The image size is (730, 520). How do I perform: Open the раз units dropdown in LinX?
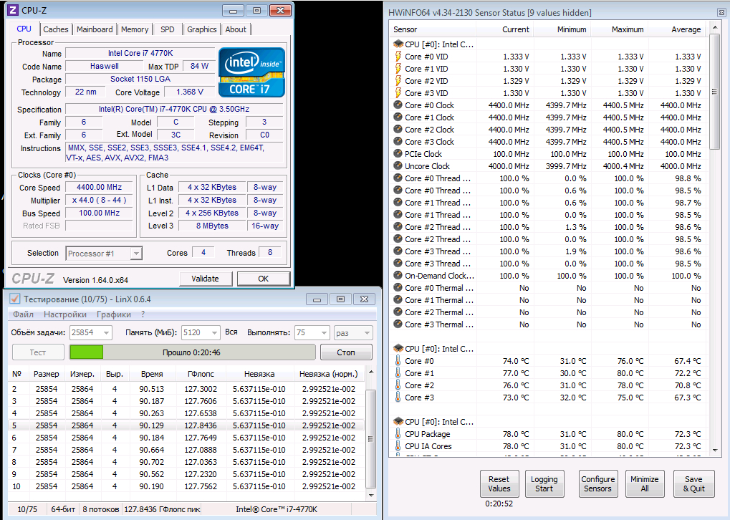click(353, 332)
